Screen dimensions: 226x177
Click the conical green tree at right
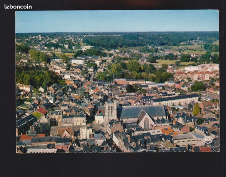point(196,109)
